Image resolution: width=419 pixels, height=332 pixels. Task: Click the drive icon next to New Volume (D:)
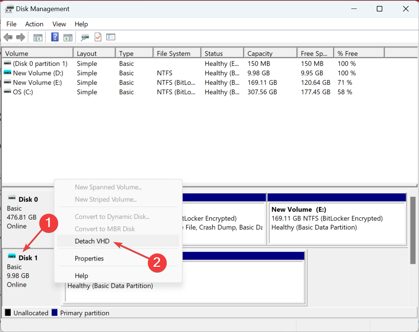click(x=7, y=73)
